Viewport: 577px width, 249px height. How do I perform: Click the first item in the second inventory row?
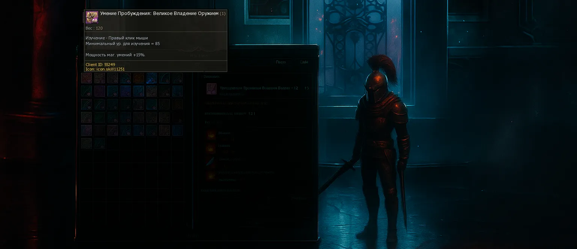coord(86,91)
